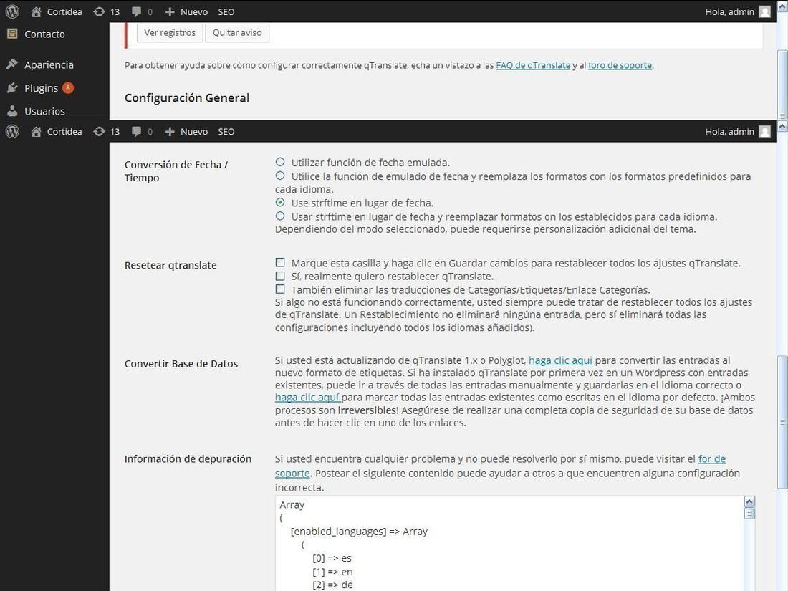The height and width of the screenshot is (591, 788).
Task: Open comments bubble in lower admin bar
Action: click(136, 131)
